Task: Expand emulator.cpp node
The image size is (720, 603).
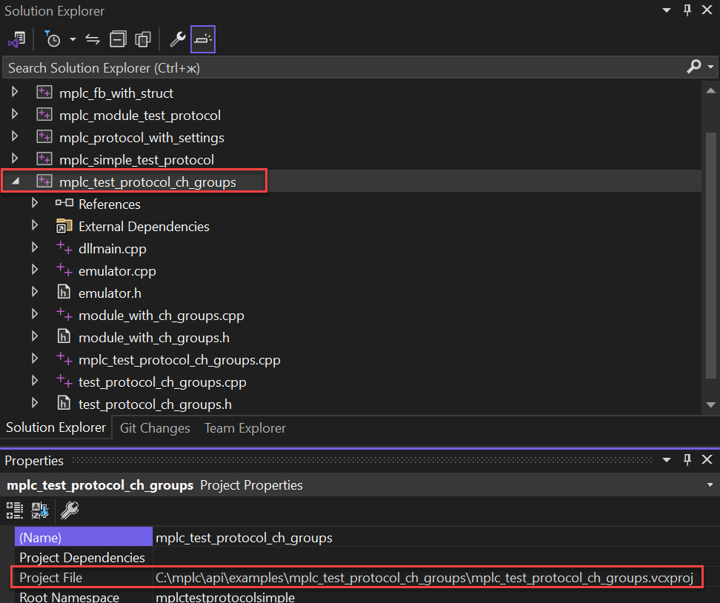Action: coord(34,270)
